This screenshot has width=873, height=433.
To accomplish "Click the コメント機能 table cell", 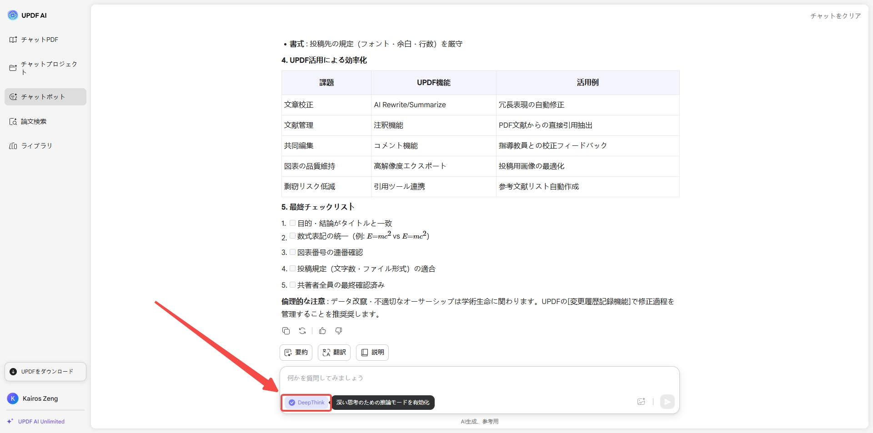I will [x=434, y=146].
